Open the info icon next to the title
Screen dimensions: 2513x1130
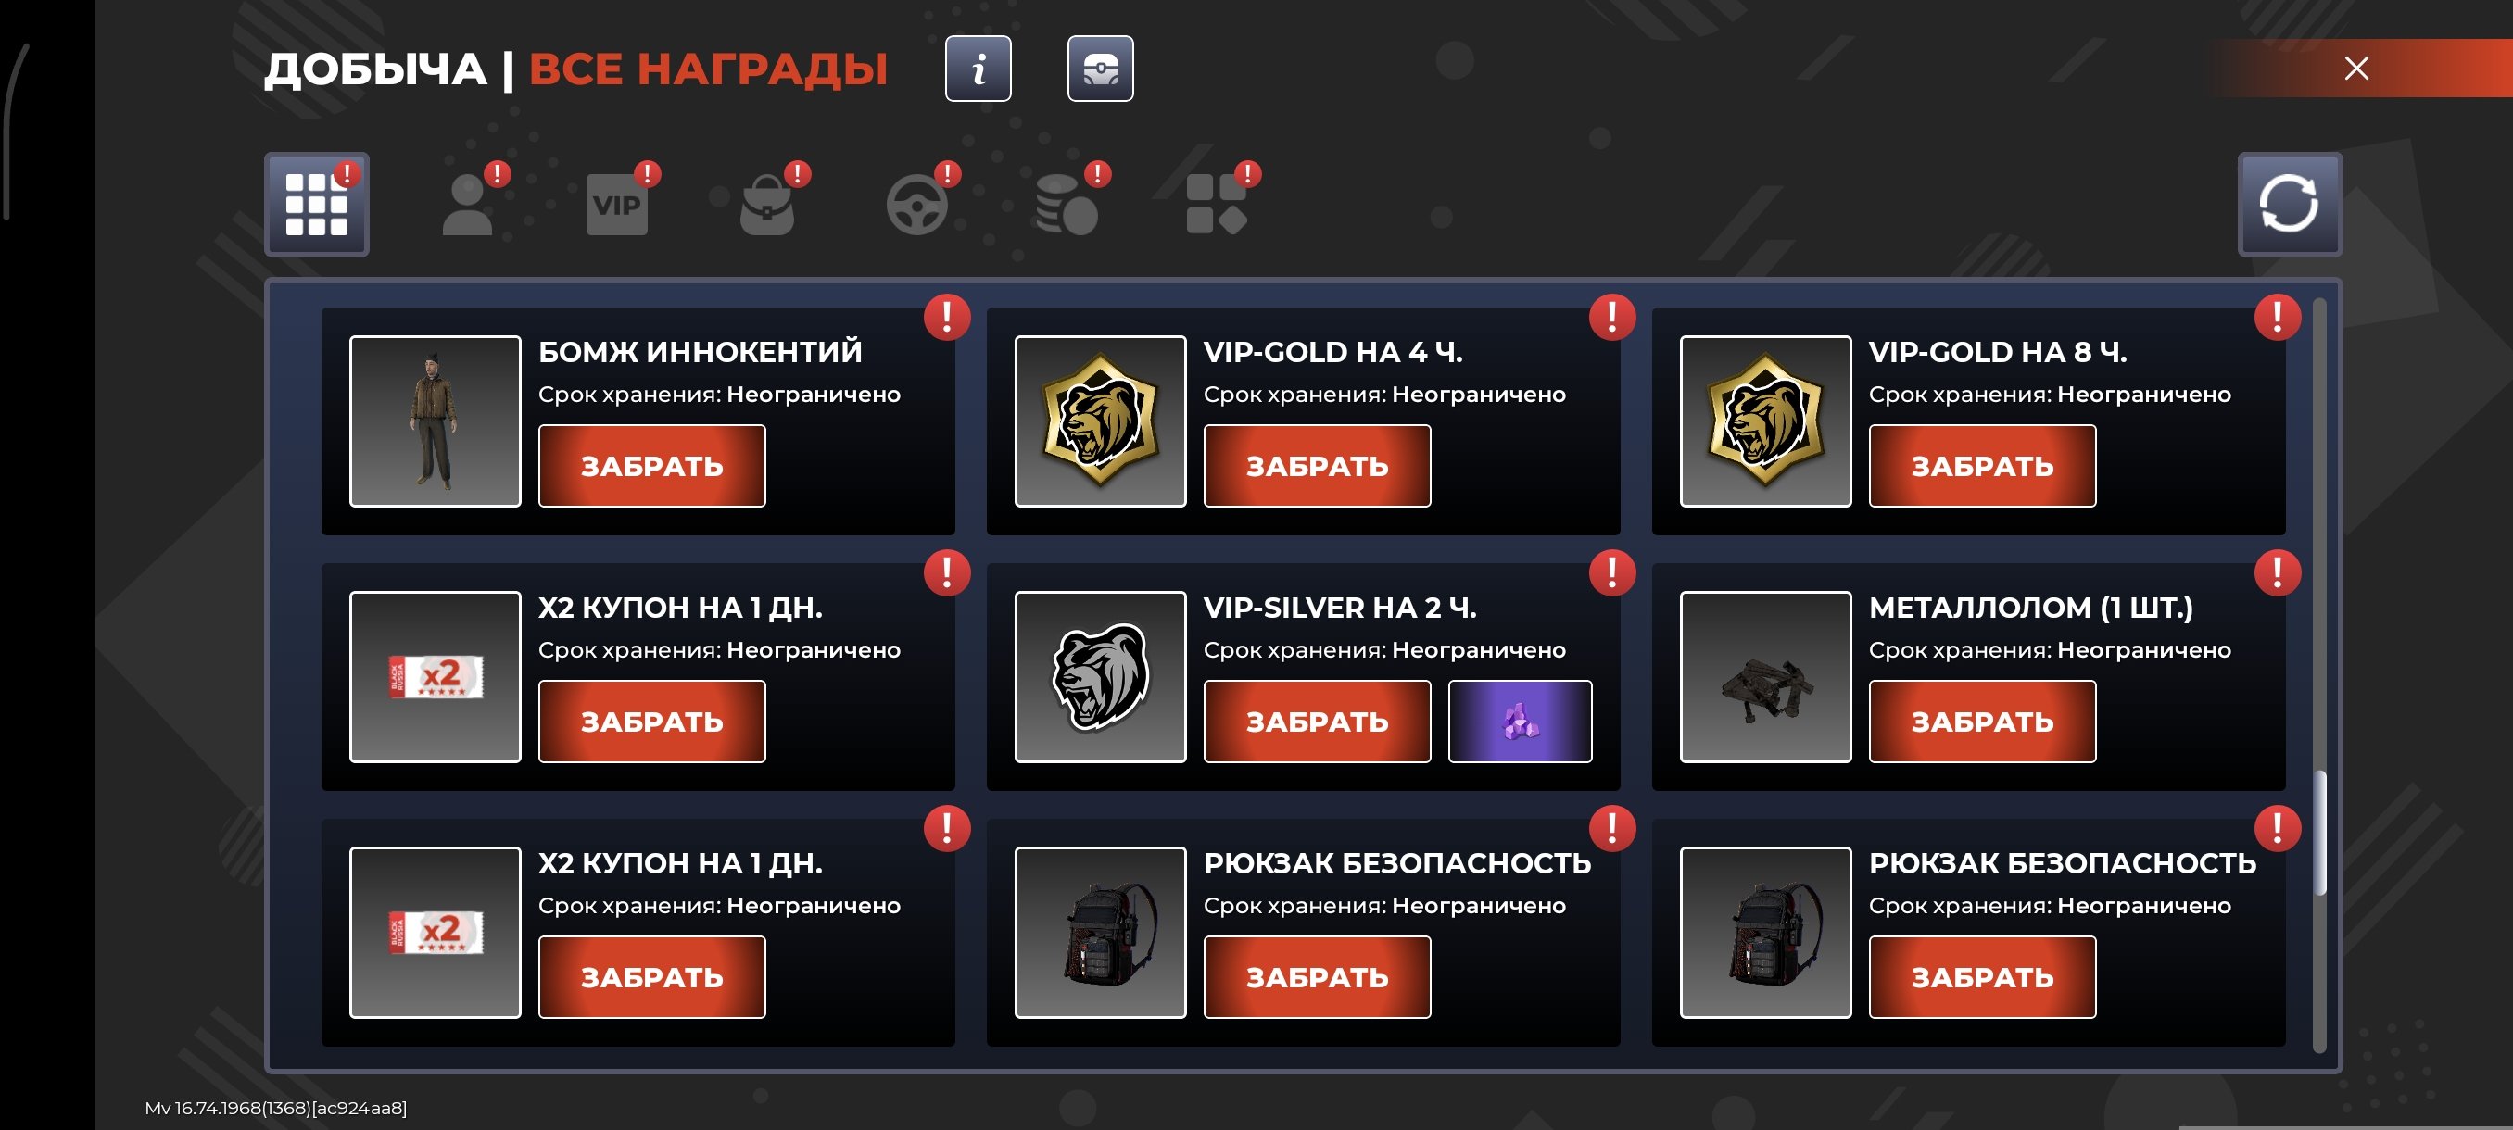click(978, 69)
